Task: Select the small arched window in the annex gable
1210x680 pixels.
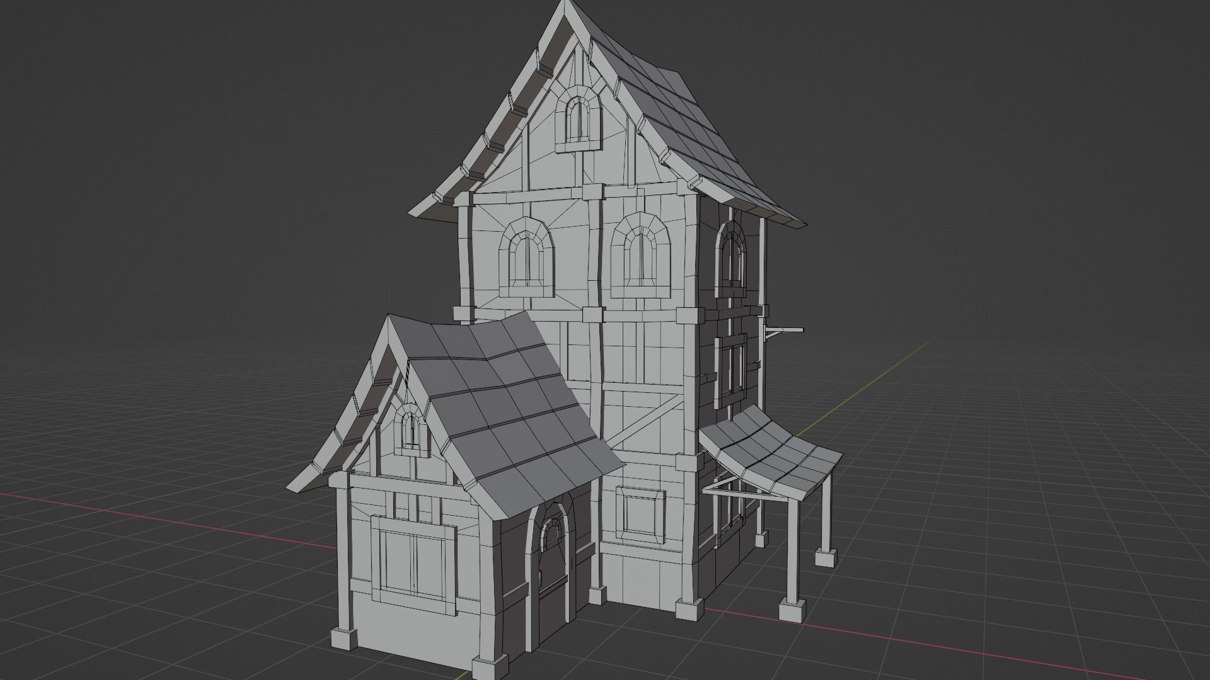Action: [411, 430]
